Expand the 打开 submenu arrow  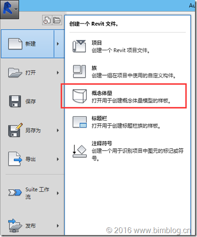(x=58, y=73)
